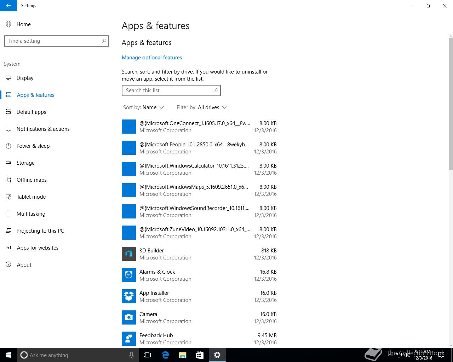Viewport: 453px width, 362px height.
Task: Click the magnifier in Find a setting
Action: pyautogui.click(x=104, y=41)
